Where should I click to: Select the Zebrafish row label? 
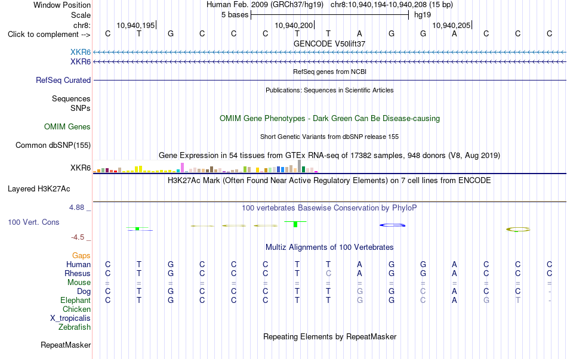pos(75,327)
